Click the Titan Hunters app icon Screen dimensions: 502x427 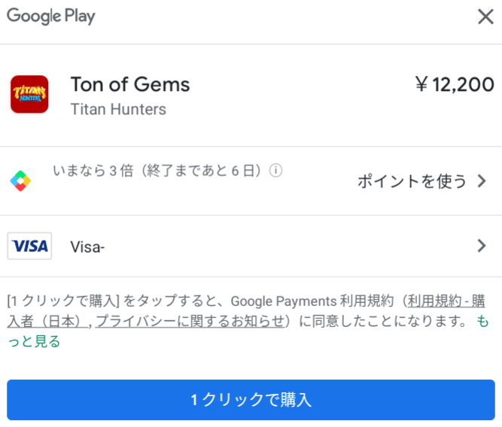tap(29, 94)
